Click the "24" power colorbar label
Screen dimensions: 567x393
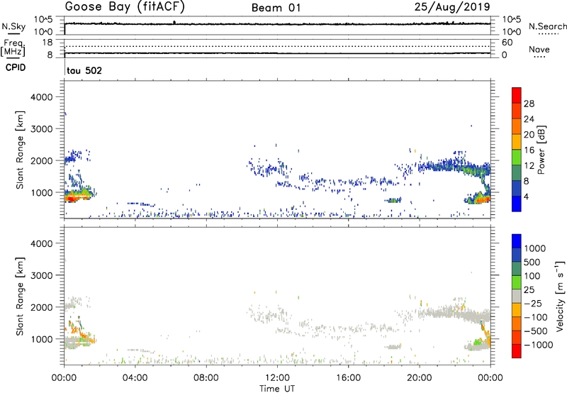(529, 119)
